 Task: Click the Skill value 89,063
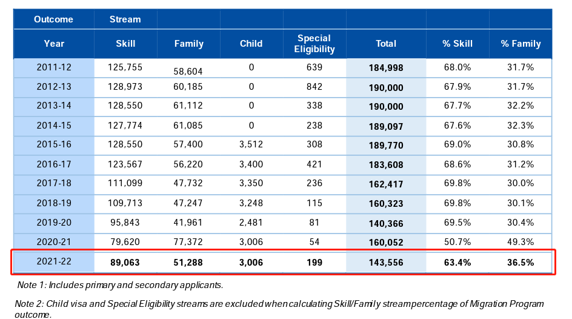pos(125,263)
